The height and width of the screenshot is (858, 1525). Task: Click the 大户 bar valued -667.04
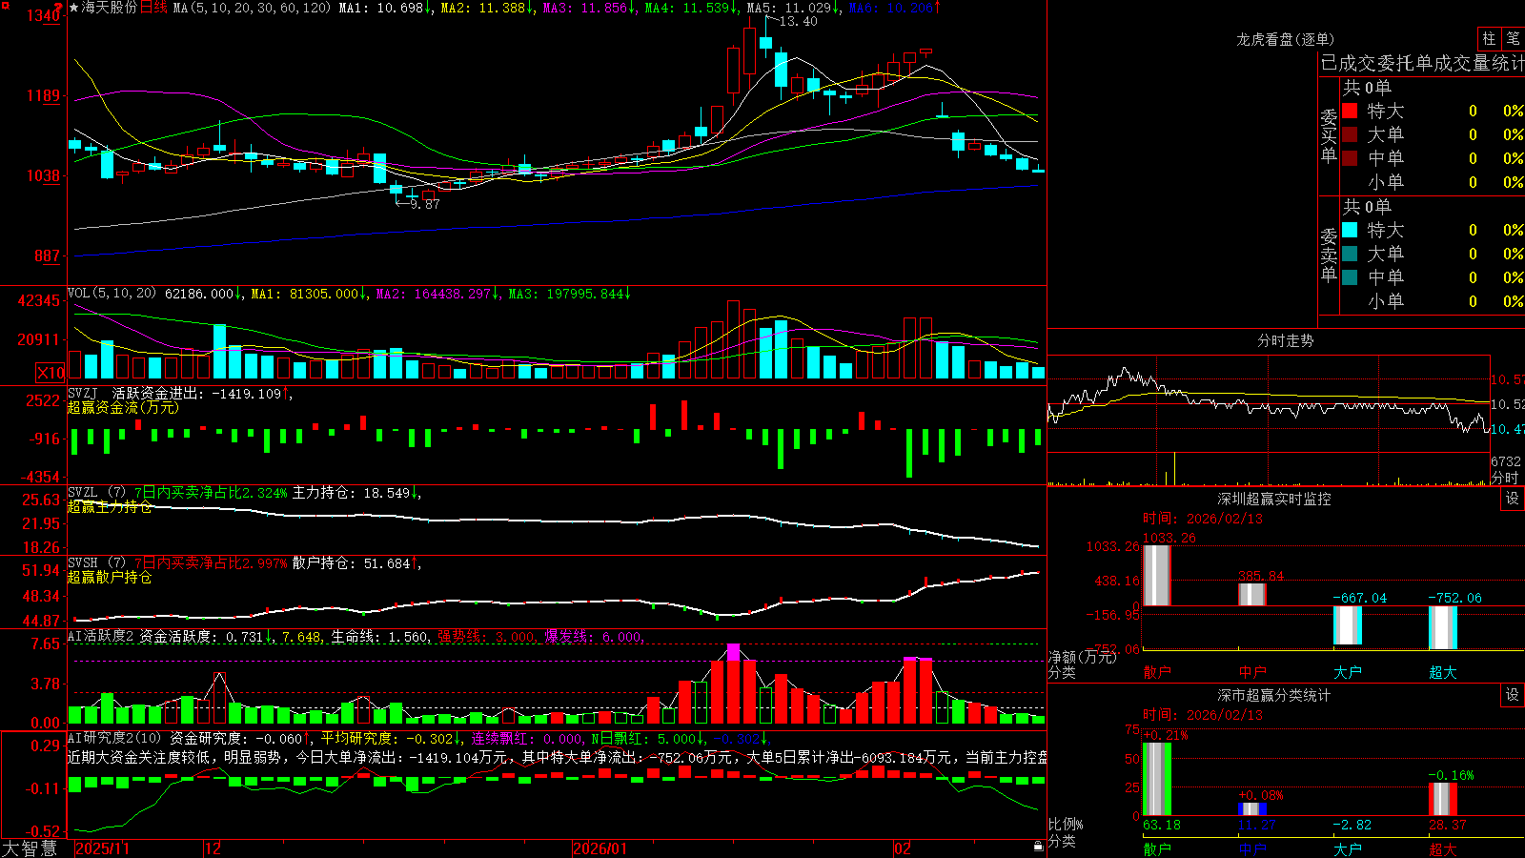[x=1347, y=625]
